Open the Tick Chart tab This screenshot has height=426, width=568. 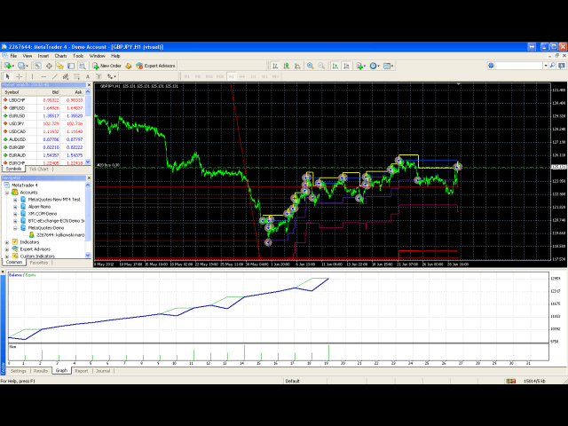38,168
